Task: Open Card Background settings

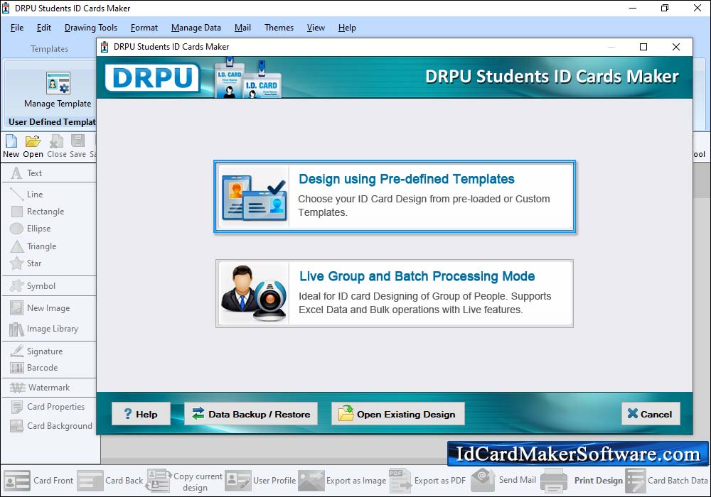Action: 51,426
